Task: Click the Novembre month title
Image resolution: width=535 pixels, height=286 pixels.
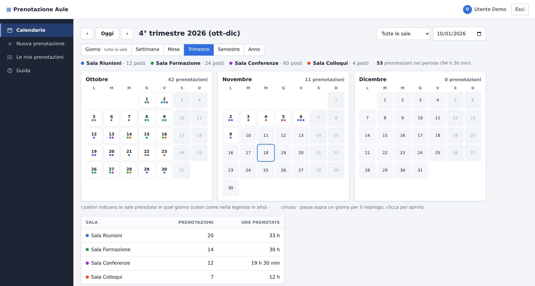Action: pyautogui.click(x=237, y=79)
